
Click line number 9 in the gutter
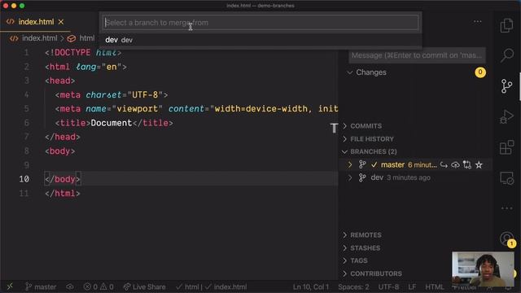click(27, 165)
